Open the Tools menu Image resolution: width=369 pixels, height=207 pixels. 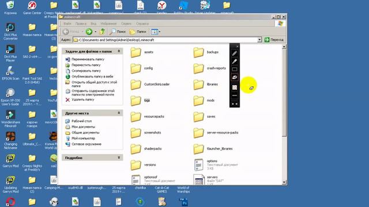tap(126, 24)
